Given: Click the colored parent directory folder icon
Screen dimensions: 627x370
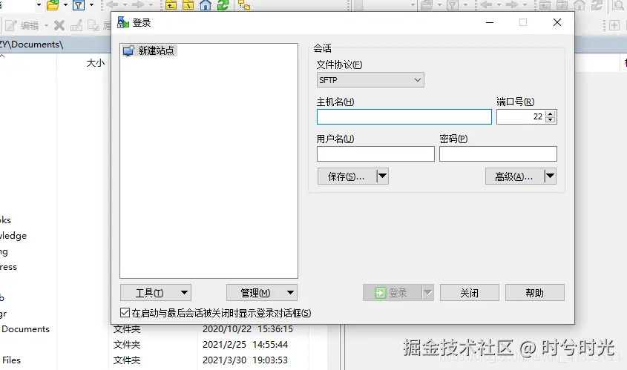Looking at the screenshot, I should pyautogui.click(x=171, y=5).
